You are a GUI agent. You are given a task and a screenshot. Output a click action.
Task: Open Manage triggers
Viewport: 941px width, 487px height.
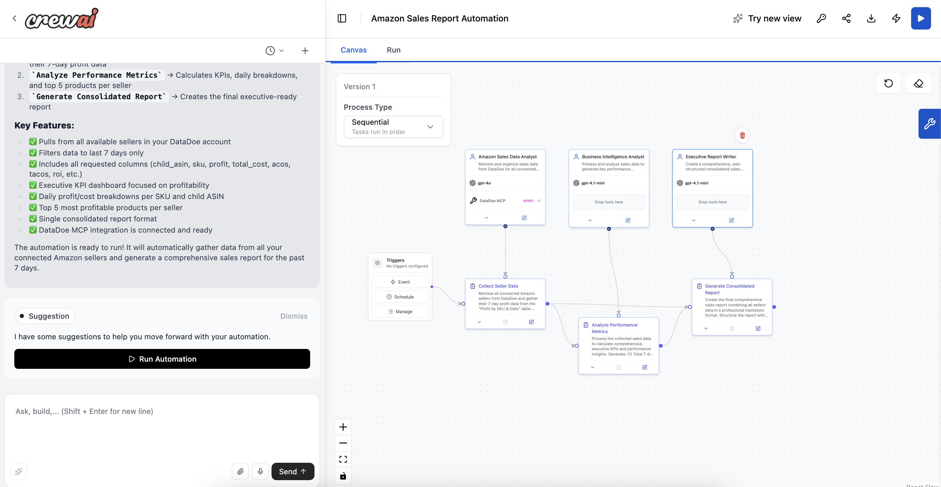[400, 312]
